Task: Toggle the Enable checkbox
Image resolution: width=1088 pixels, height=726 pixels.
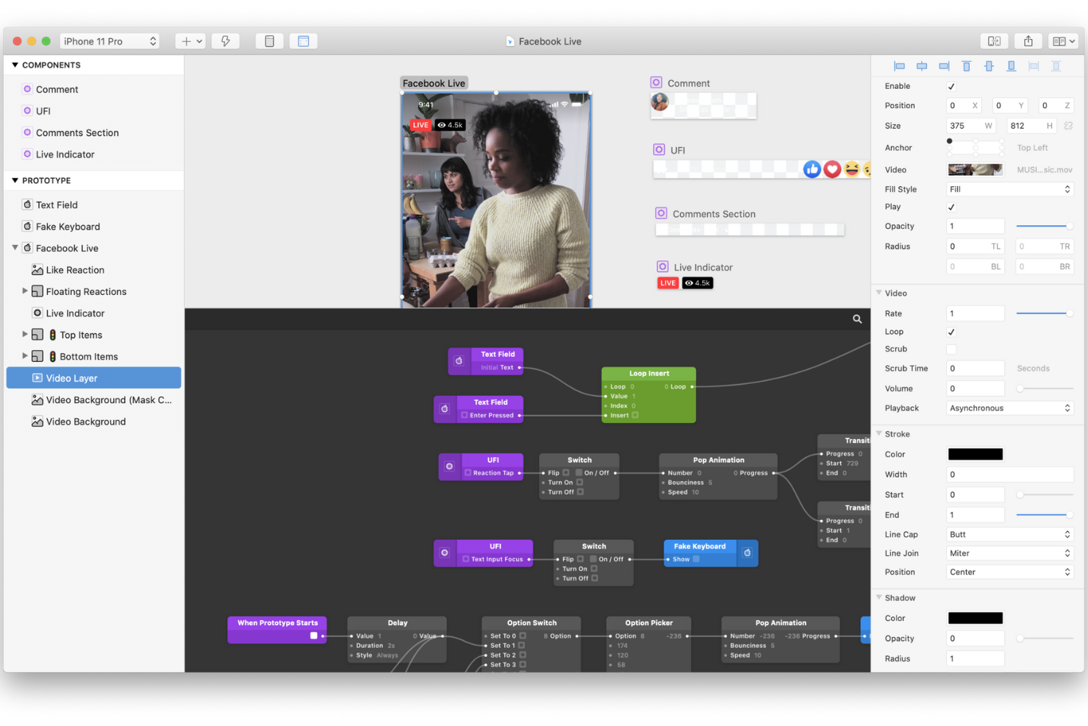Action: pyautogui.click(x=951, y=86)
